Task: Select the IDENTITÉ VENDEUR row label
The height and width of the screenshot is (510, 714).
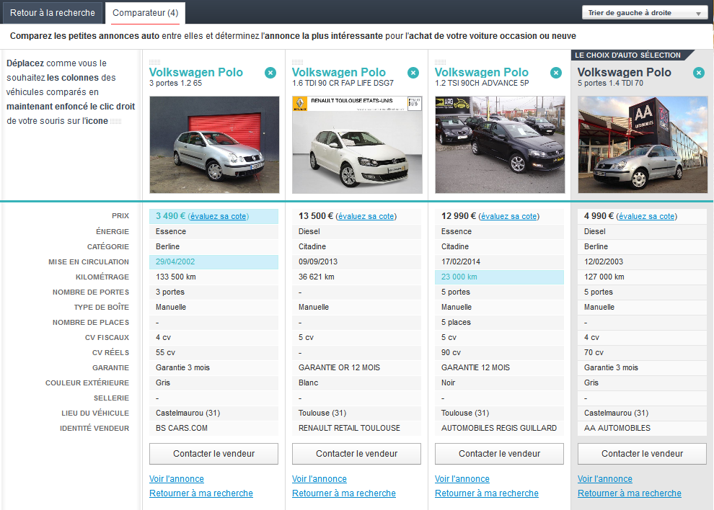Action: click(94, 429)
